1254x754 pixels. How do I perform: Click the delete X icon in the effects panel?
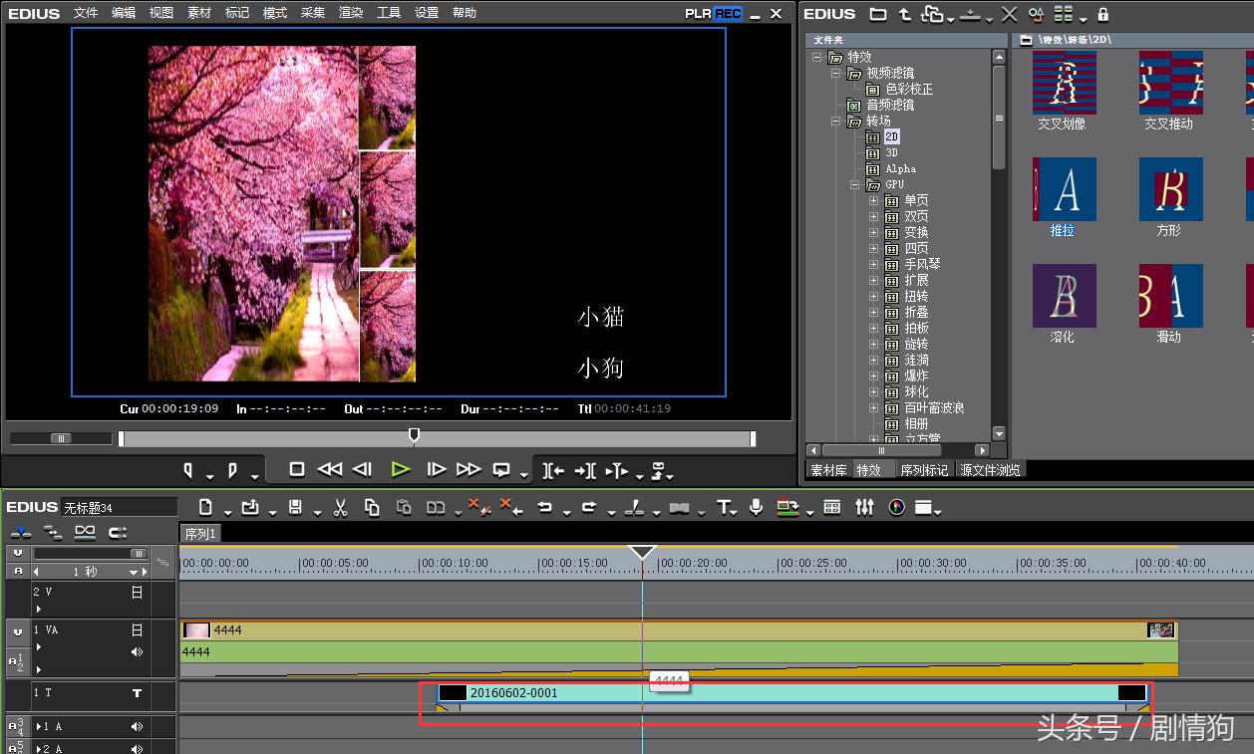coord(1009,14)
